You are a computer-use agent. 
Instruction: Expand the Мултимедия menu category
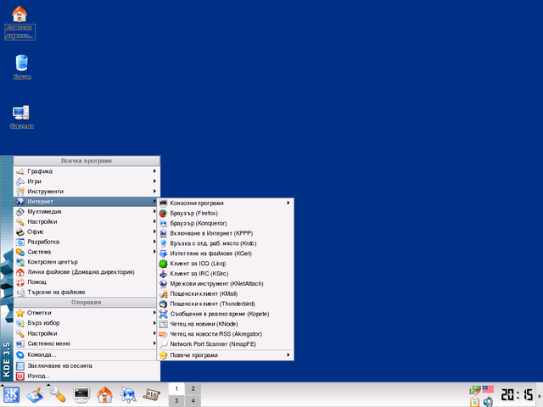(87, 211)
